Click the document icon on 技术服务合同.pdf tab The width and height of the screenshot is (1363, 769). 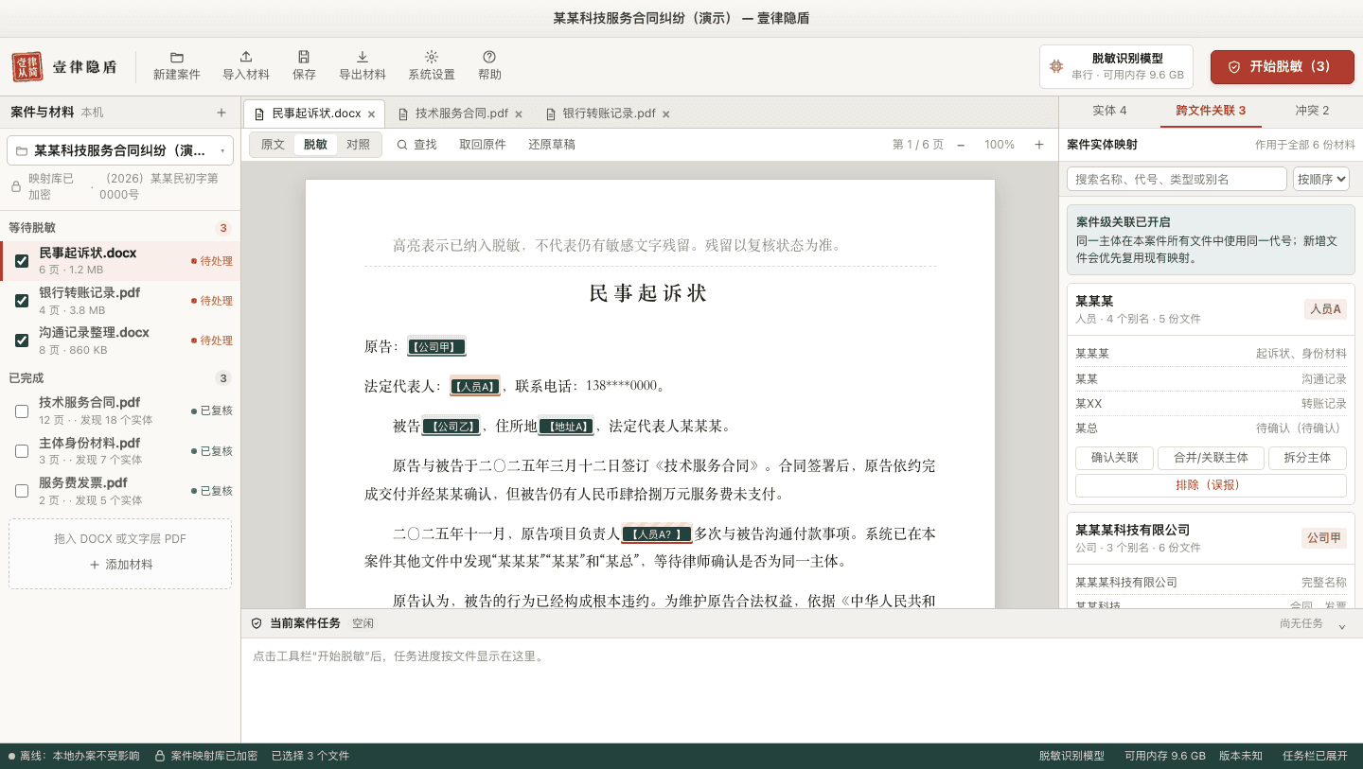point(404,114)
